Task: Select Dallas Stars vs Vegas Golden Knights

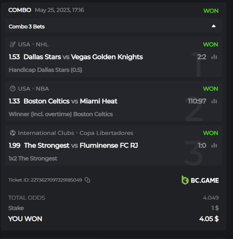Action: pyautogui.click(x=83, y=57)
